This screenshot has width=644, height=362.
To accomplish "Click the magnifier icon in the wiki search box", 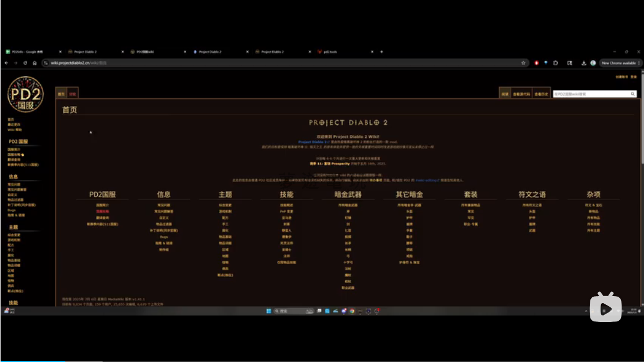I will point(632,94).
